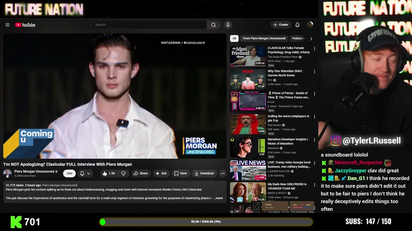The image size is (412, 231).
Task: Click the Kick viewer count 701
Action: (x=25, y=222)
